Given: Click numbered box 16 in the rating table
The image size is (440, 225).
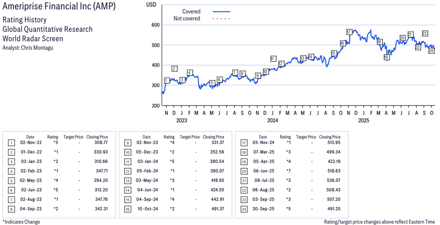Looking at the screenshot, I should point(128,208).
